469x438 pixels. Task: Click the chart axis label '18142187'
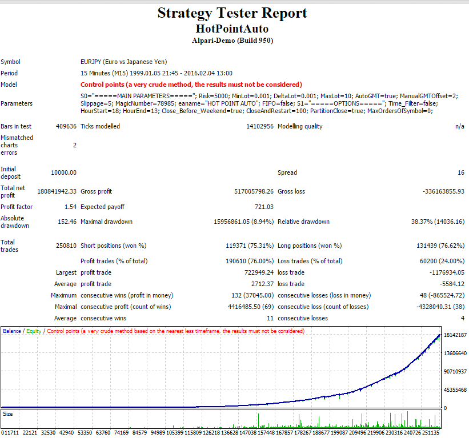[x=455, y=335]
